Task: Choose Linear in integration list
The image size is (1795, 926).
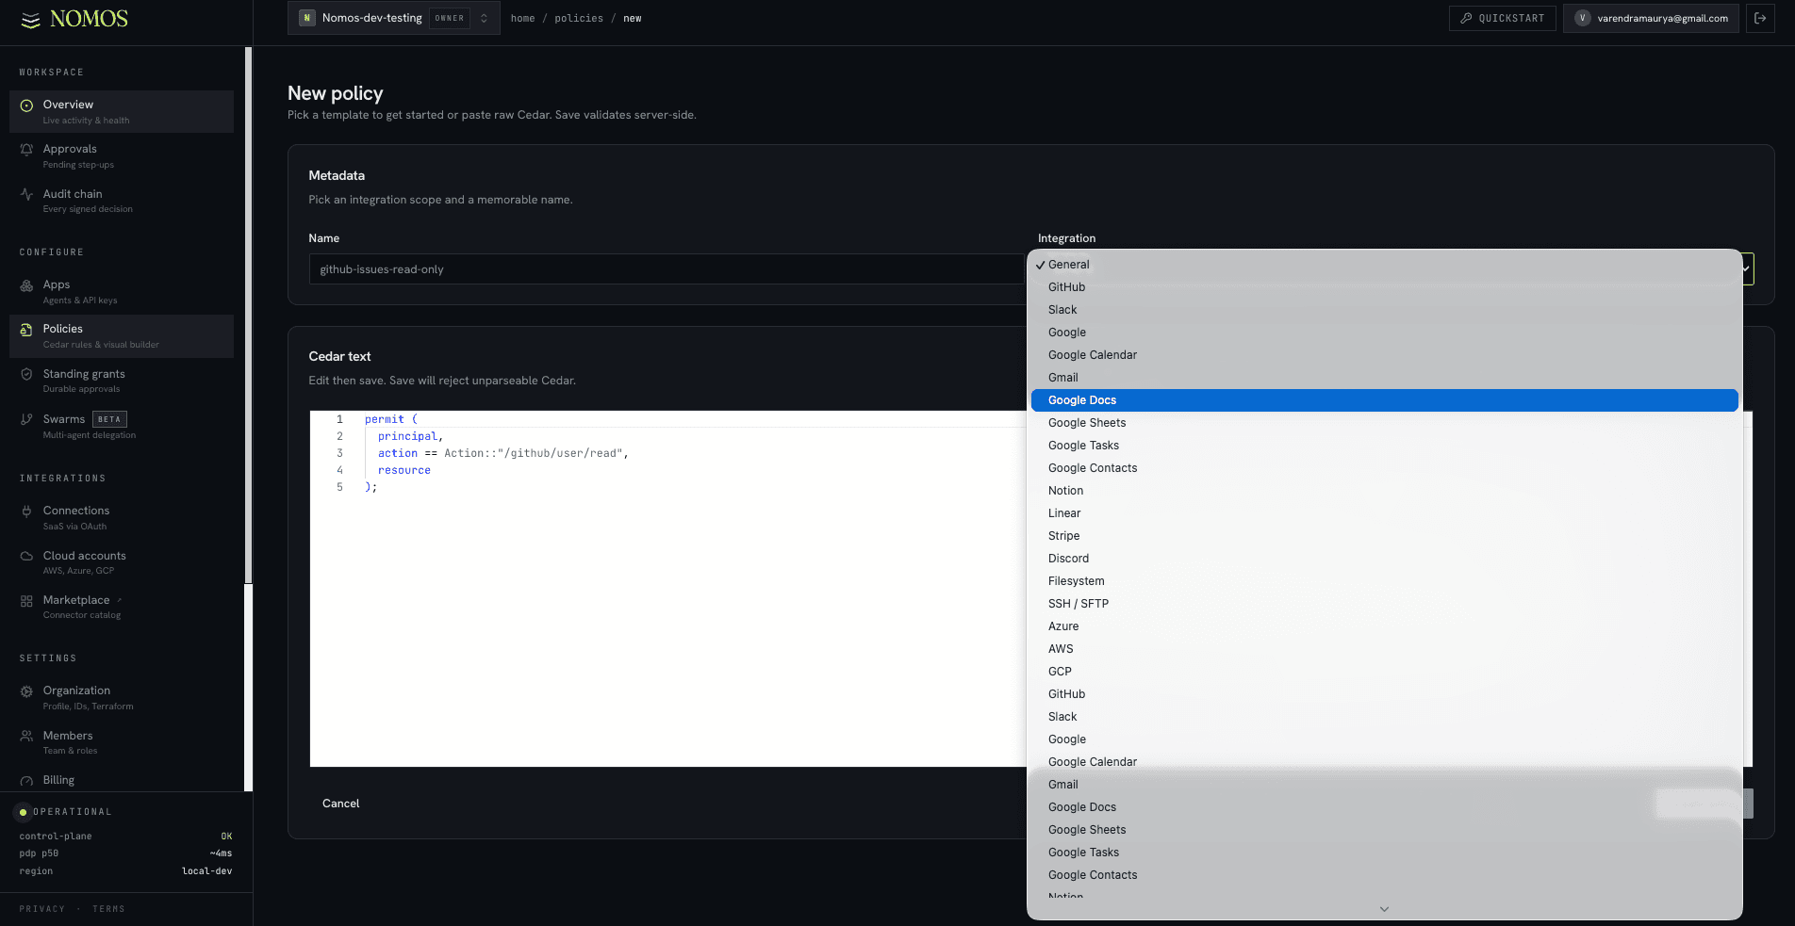Action: 1384,513
